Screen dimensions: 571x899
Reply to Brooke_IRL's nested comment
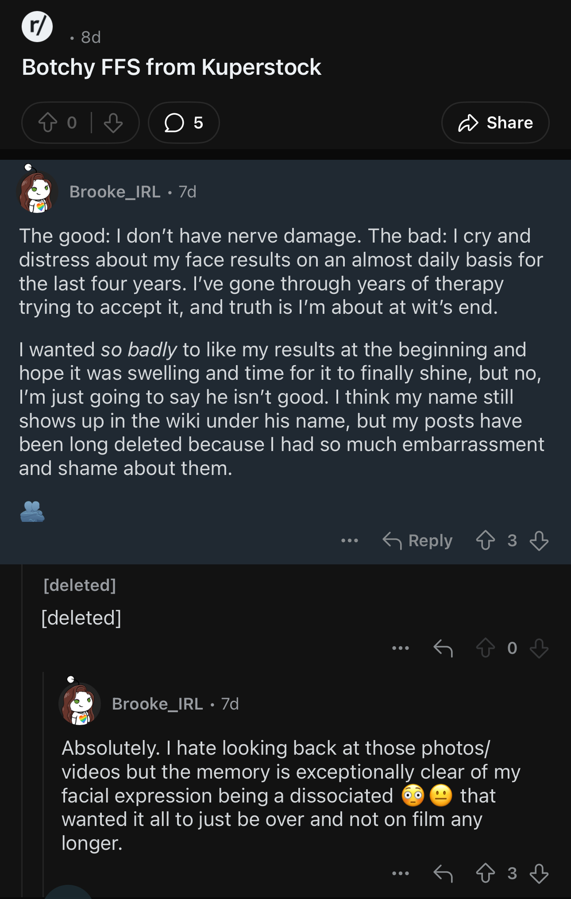tap(443, 873)
